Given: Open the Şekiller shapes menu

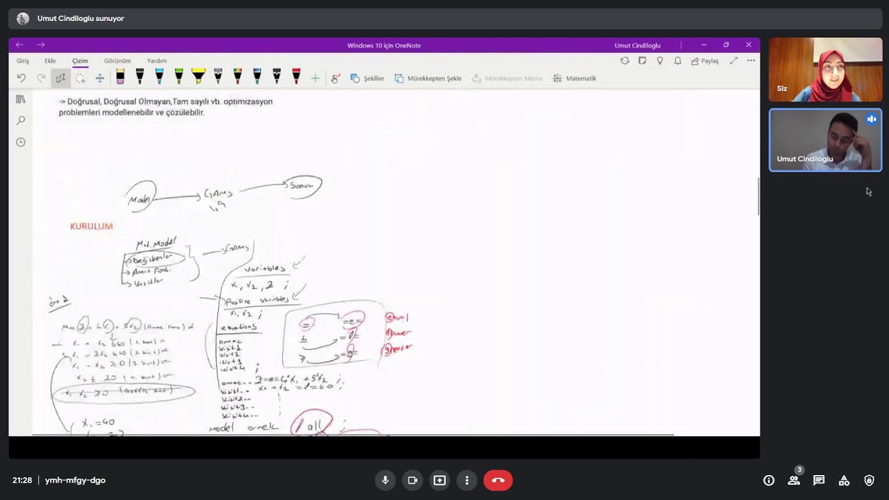Looking at the screenshot, I should (367, 78).
